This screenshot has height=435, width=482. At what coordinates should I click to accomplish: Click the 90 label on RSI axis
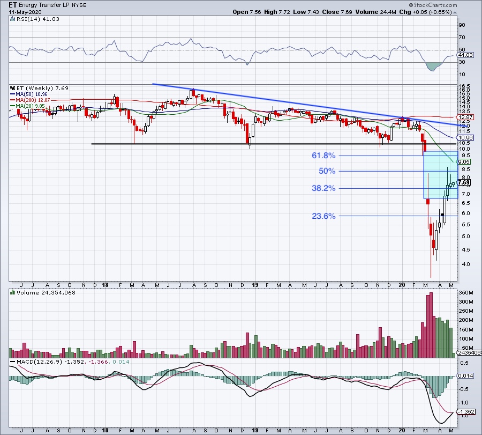462,25
